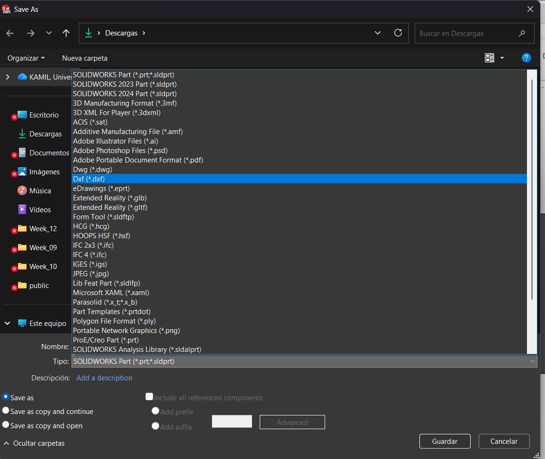Open the help question-mark icon

coord(526,58)
